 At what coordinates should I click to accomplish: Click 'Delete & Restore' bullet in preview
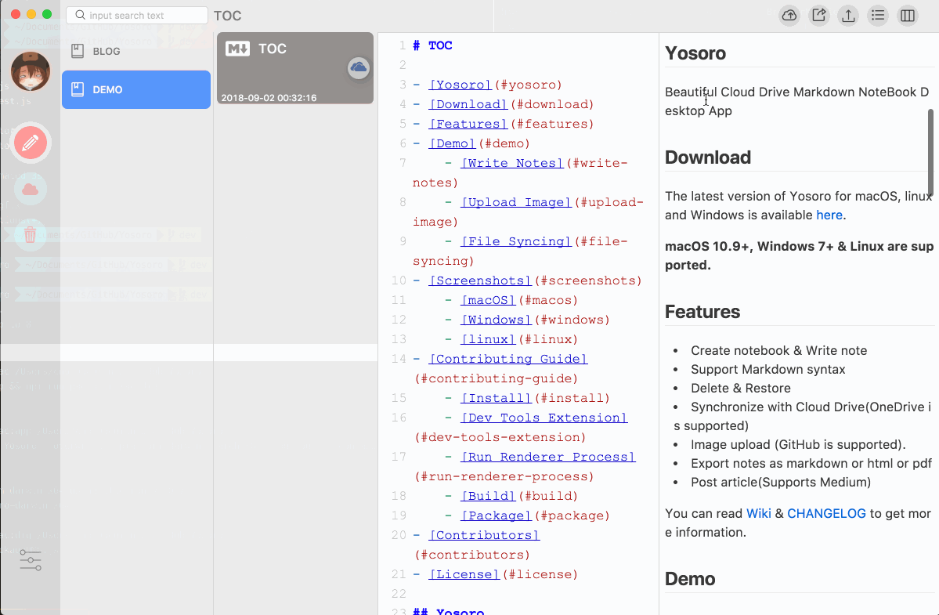[x=740, y=388]
